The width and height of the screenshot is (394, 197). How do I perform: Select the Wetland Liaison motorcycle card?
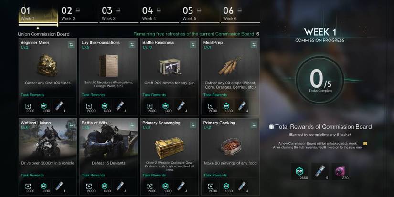48,157
